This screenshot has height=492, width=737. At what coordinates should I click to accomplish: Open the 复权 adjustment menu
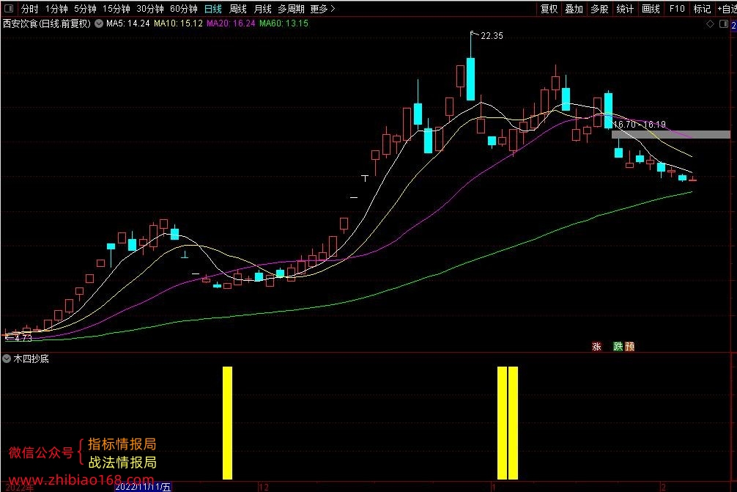coord(549,9)
